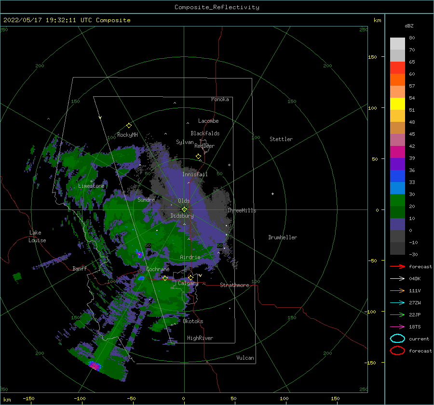The image size is (434, 405).
Task: Click the red forecast ellipse in the legend
Action: tap(397, 351)
